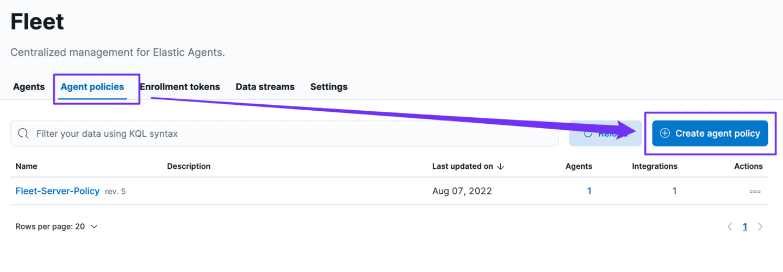Select page 1 in pagination

[745, 227]
